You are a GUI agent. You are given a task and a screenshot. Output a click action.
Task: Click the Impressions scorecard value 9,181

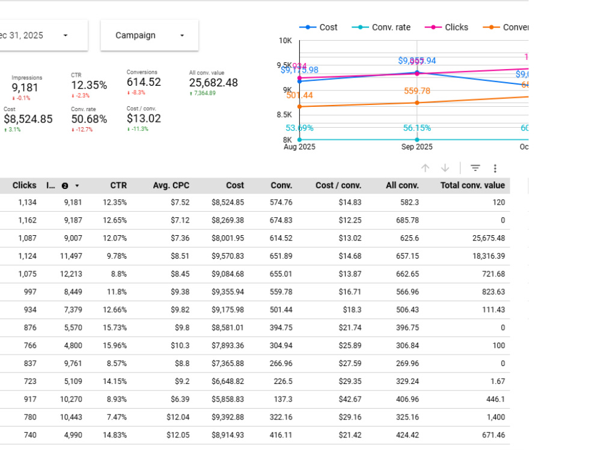pyautogui.click(x=25, y=88)
